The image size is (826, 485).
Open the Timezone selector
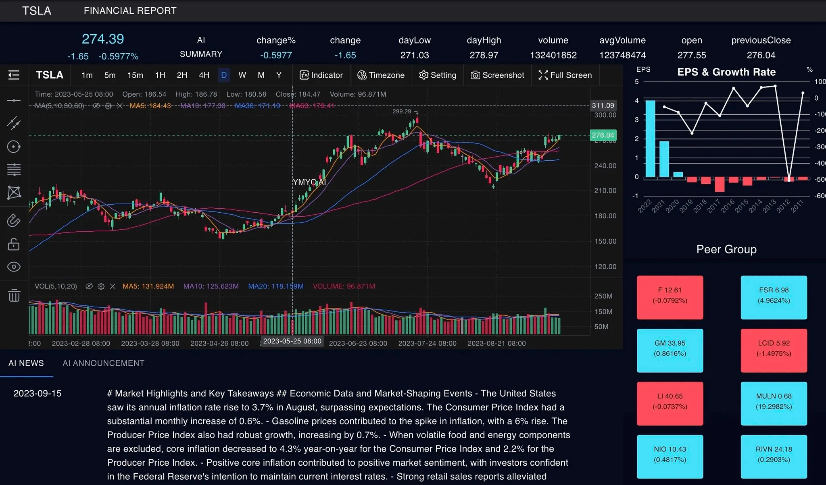click(381, 75)
